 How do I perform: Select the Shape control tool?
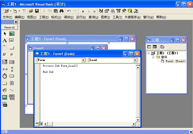(x=5, y=90)
